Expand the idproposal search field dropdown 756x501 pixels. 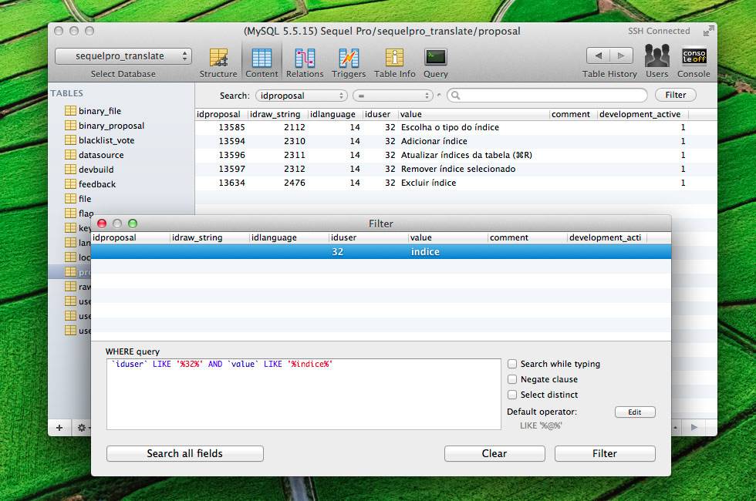click(x=302, y=96)
